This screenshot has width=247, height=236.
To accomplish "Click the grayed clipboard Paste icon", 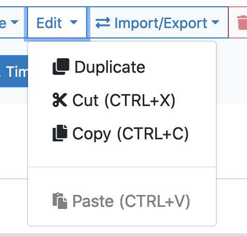I will [60, 201].
